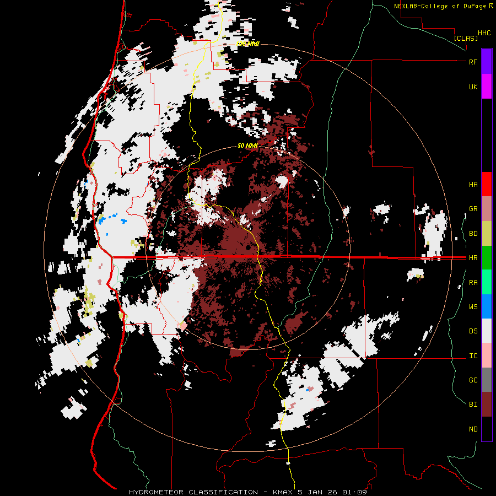The width and height of the screenshot is (496, 496).
Task: Click the 'HA' legend label
Action: [x=473, y=185]
